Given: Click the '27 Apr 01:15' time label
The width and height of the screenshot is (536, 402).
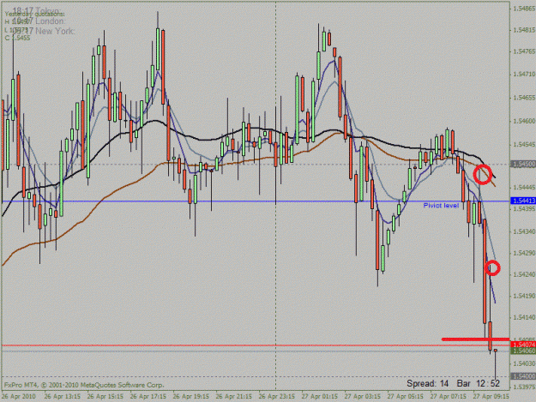Looking at the screenshot, I should 320,397.
